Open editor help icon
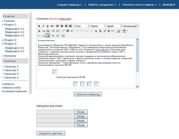179x139 pixels. tap(109, 31)
